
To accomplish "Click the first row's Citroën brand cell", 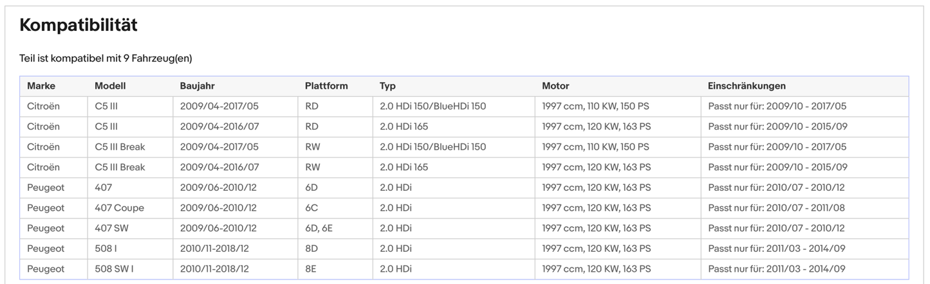I will tap(43, 107).
